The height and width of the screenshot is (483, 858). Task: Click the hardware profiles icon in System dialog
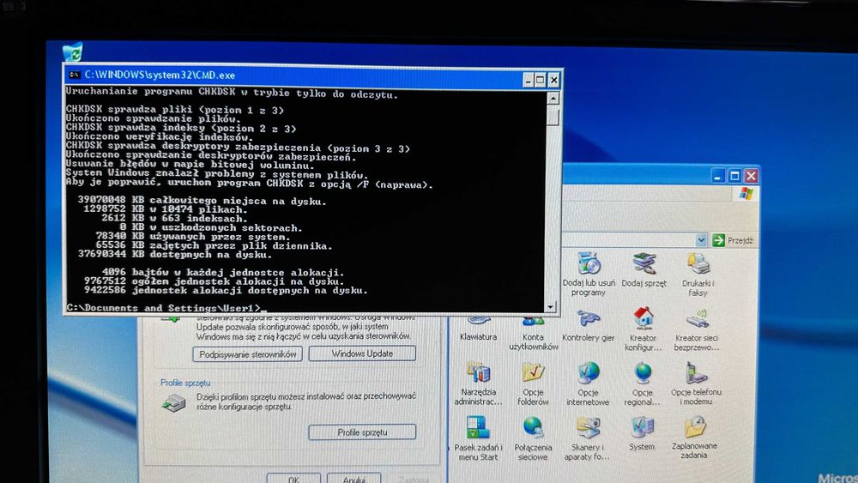coord(173,403)
